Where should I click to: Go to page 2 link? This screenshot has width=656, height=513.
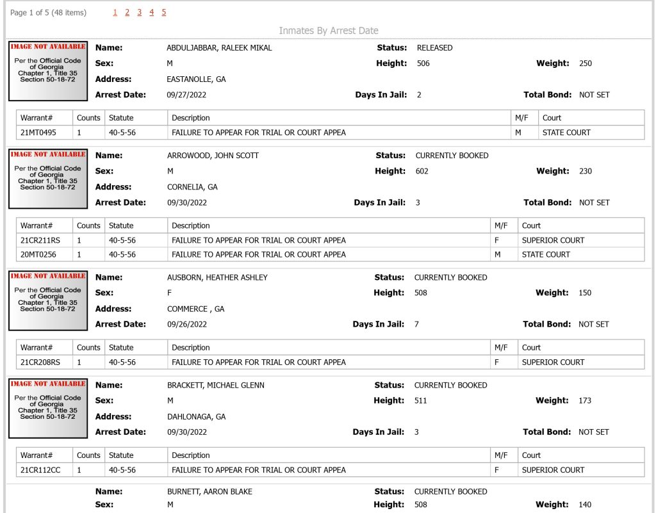pyautogui.click(x=127, y=13)
